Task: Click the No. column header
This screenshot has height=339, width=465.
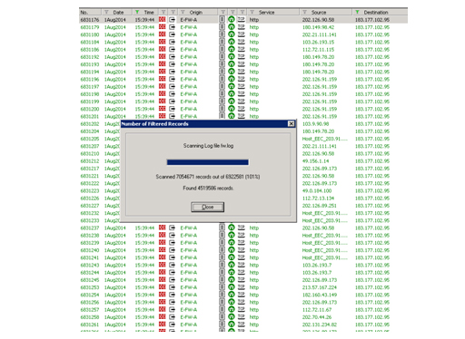Action: pos(90,12)
